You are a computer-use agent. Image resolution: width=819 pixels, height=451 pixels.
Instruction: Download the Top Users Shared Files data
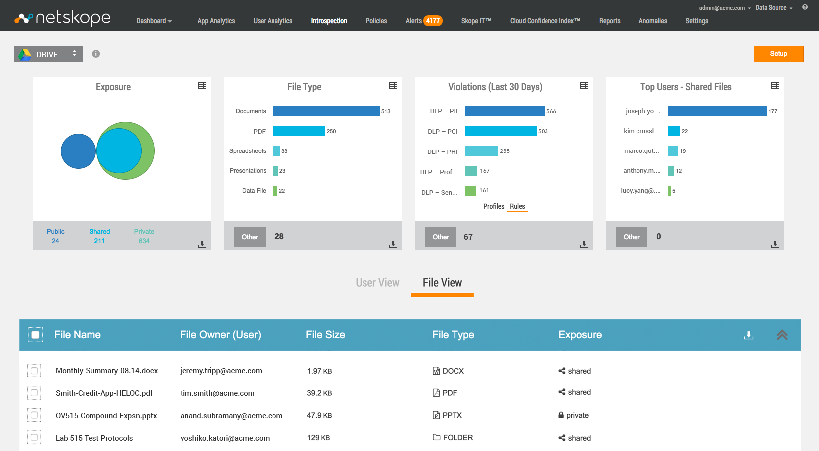click(775, 244)
